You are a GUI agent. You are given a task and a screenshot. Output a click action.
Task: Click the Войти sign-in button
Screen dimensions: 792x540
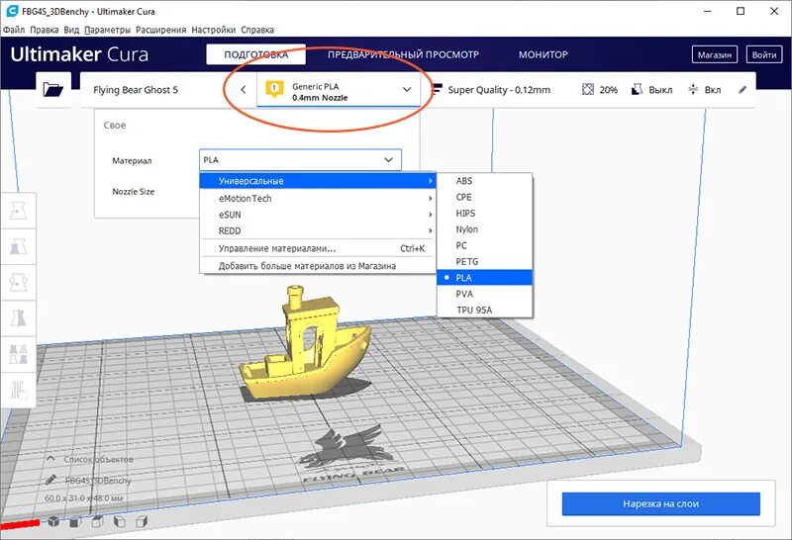pos(763,54)
